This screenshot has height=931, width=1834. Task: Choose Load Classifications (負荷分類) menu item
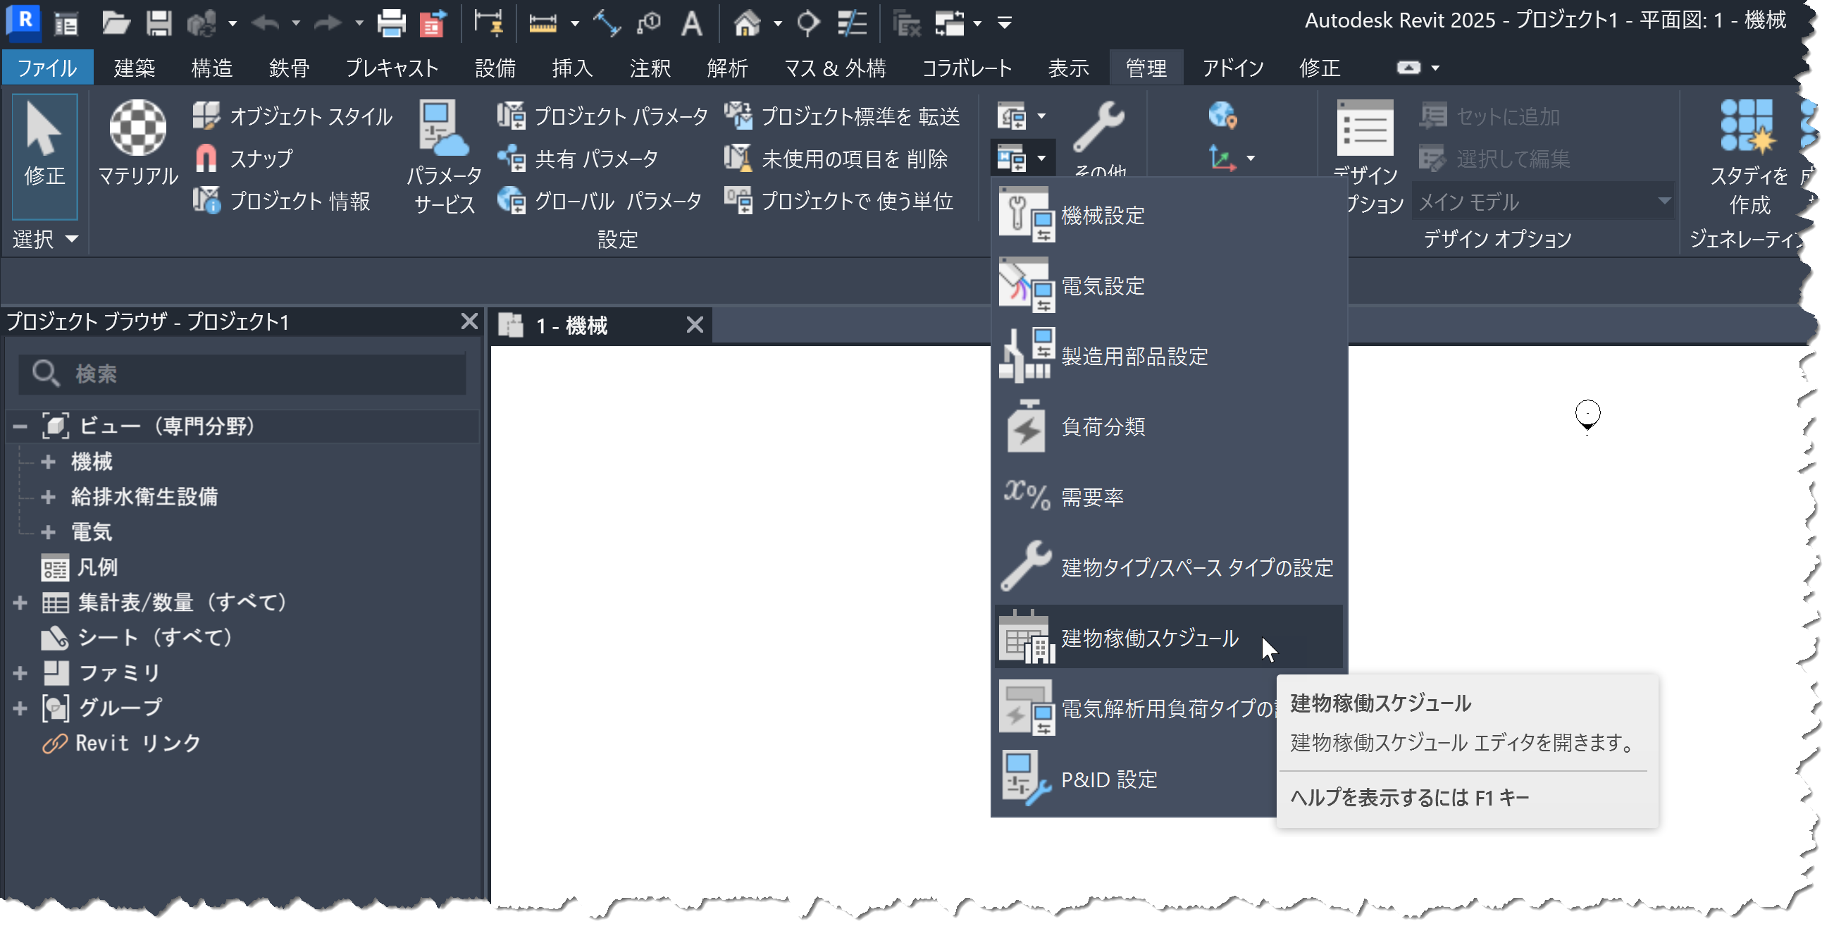pyautogui.click(x=1167, y=426)
